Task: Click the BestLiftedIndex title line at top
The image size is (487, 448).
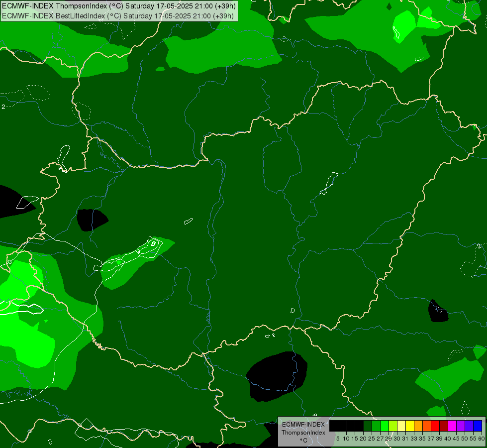Action: (x=118, y=15)
